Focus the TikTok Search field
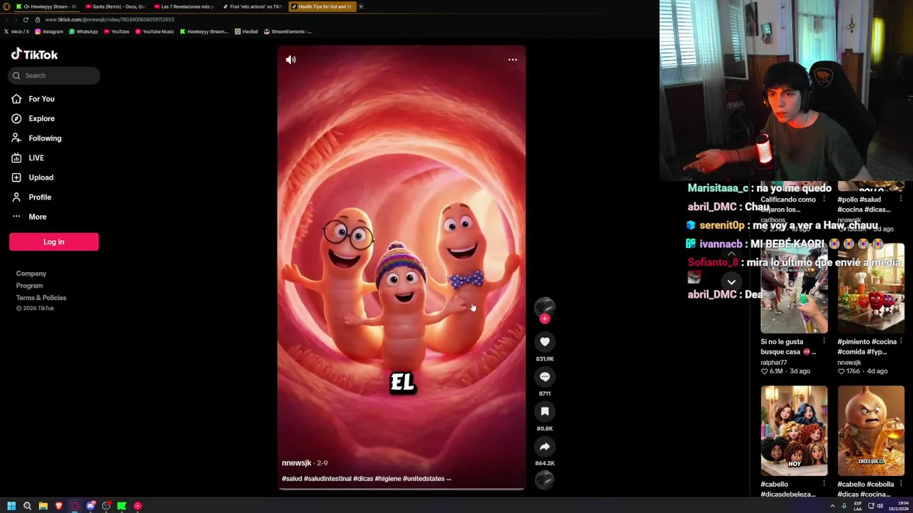Viewport: 913px width, 513px height. tap(54, 76)
